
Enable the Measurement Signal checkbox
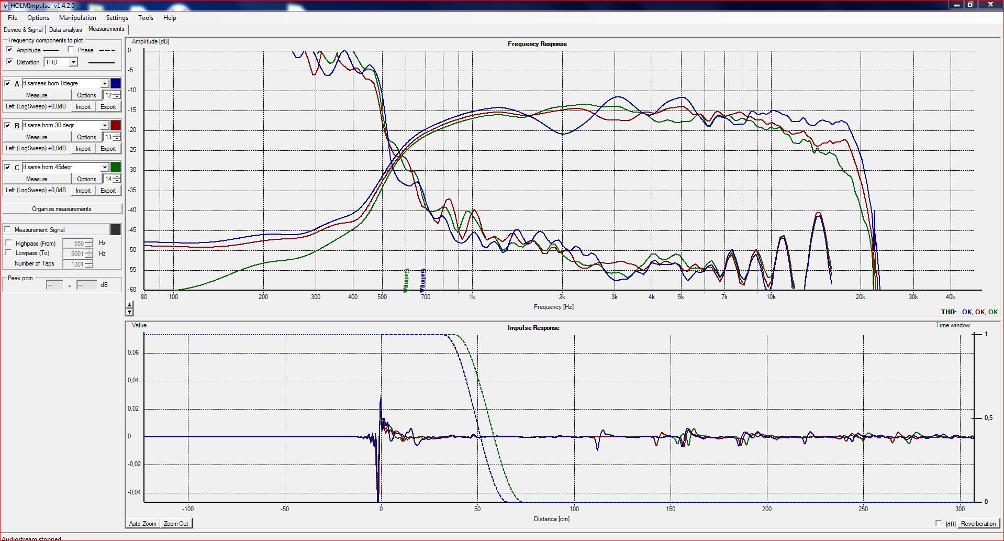coord(7,229)
